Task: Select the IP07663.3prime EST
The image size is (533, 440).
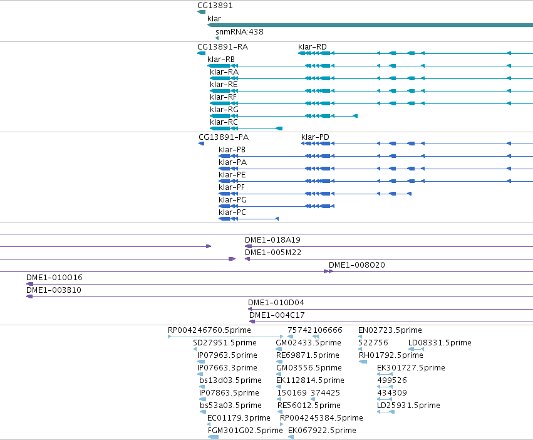Action: pyautogui.click(x=227, y=368)
